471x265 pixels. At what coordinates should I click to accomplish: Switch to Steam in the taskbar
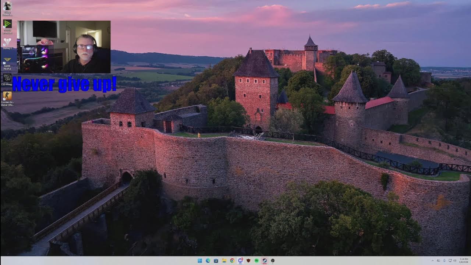tap(265, 261)
